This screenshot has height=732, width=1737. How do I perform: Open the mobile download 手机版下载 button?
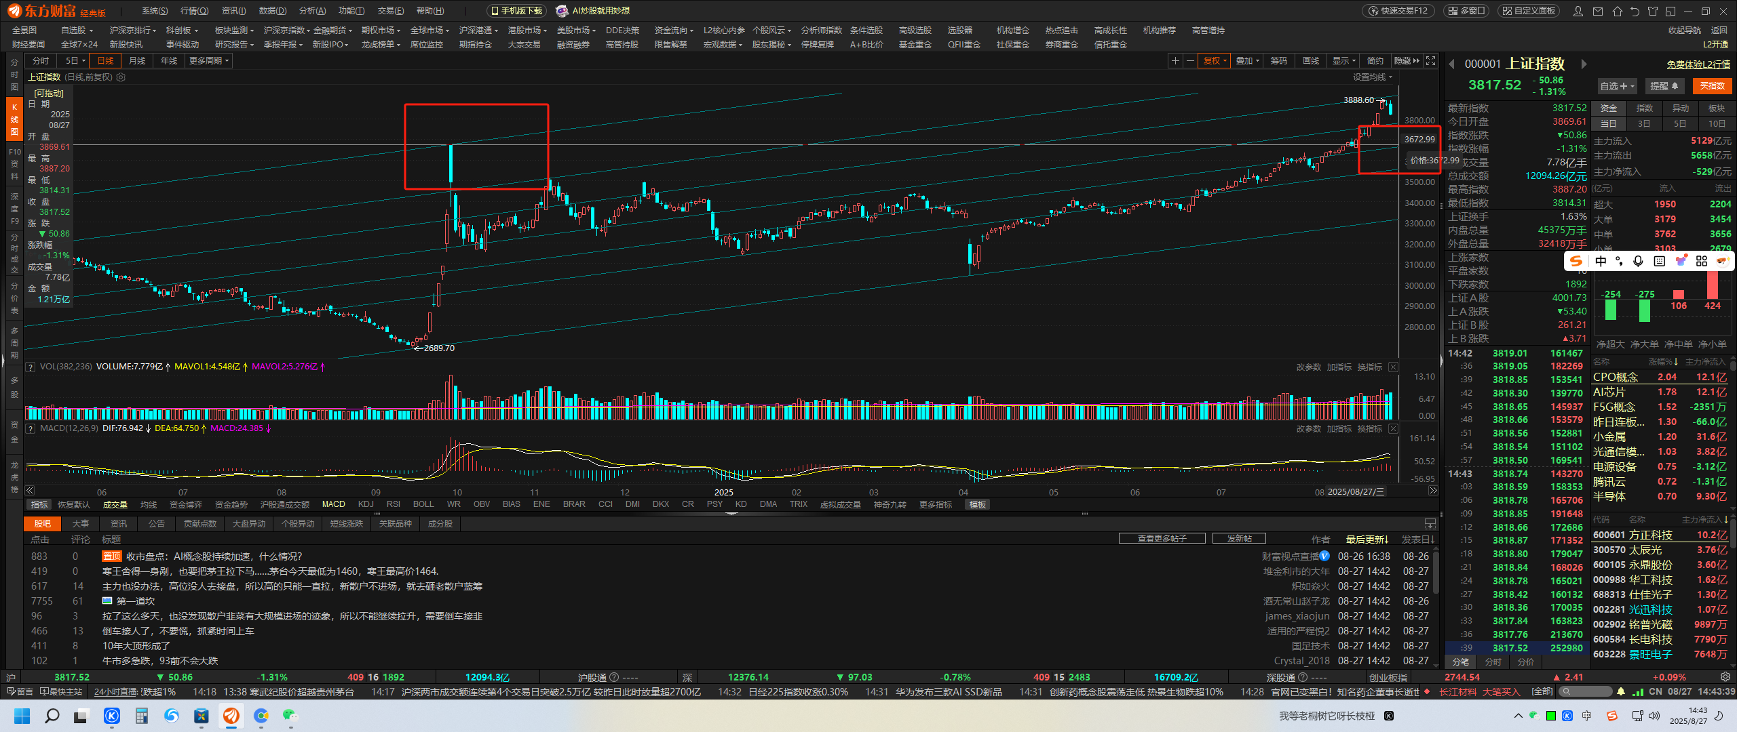(517, 11)
